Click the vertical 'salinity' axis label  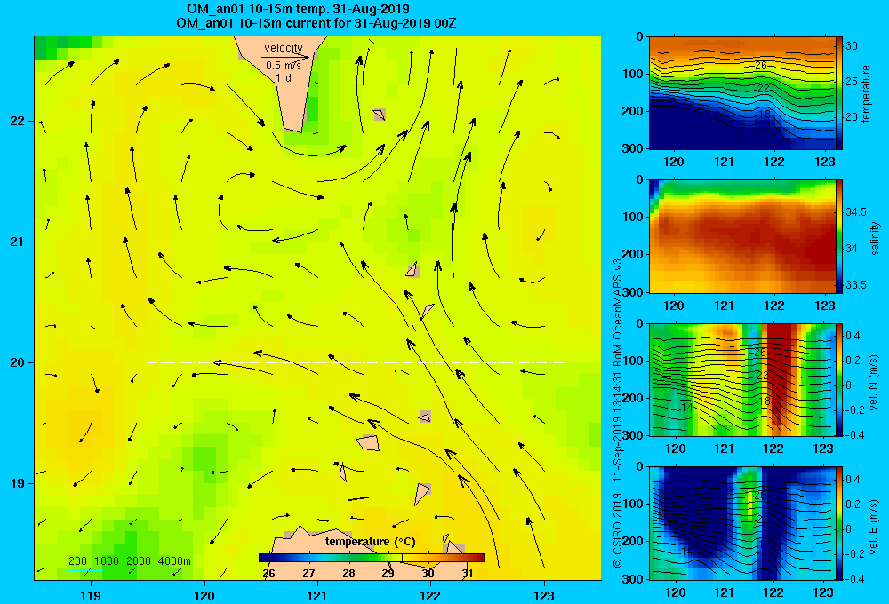click(875, 238)
